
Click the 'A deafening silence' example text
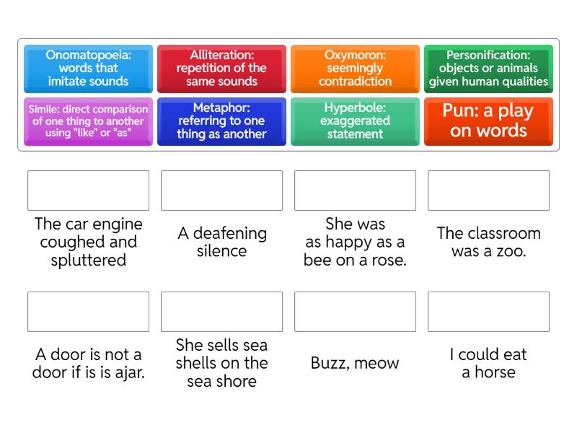click(x=221, y=242)
